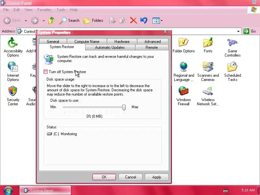Click the Copy To toolbar icon

click(x=123, y=20)
